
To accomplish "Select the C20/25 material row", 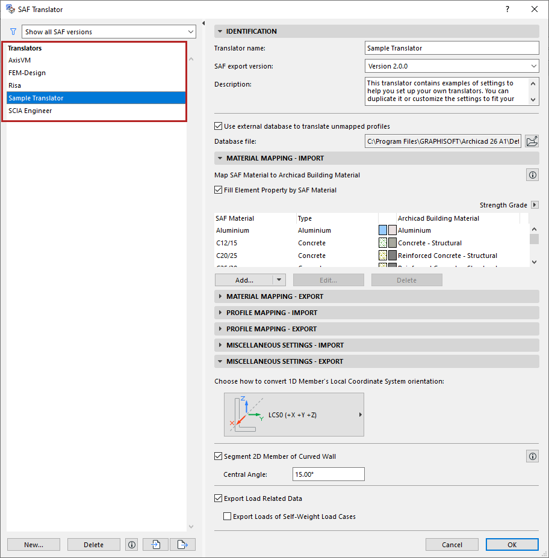I will tap(371, 256).
